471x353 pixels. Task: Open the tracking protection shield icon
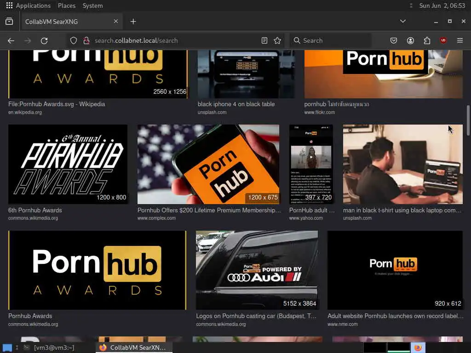[x=74, y=40]
